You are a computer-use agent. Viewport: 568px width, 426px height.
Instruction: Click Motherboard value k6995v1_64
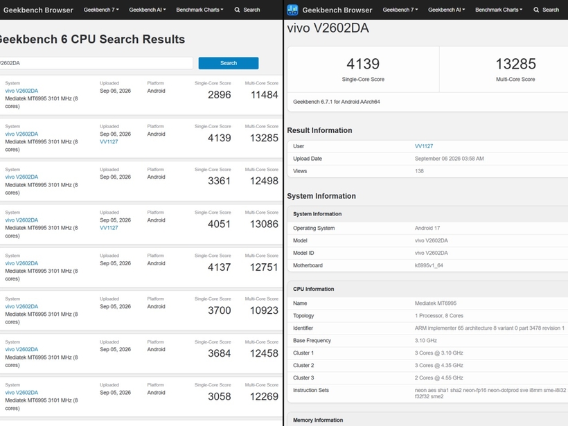[x=429, y=265]
